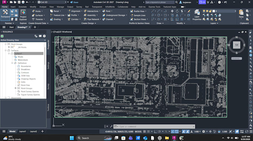
Task: Open File Explorer from the taskbar
Action: pos(167,138)
